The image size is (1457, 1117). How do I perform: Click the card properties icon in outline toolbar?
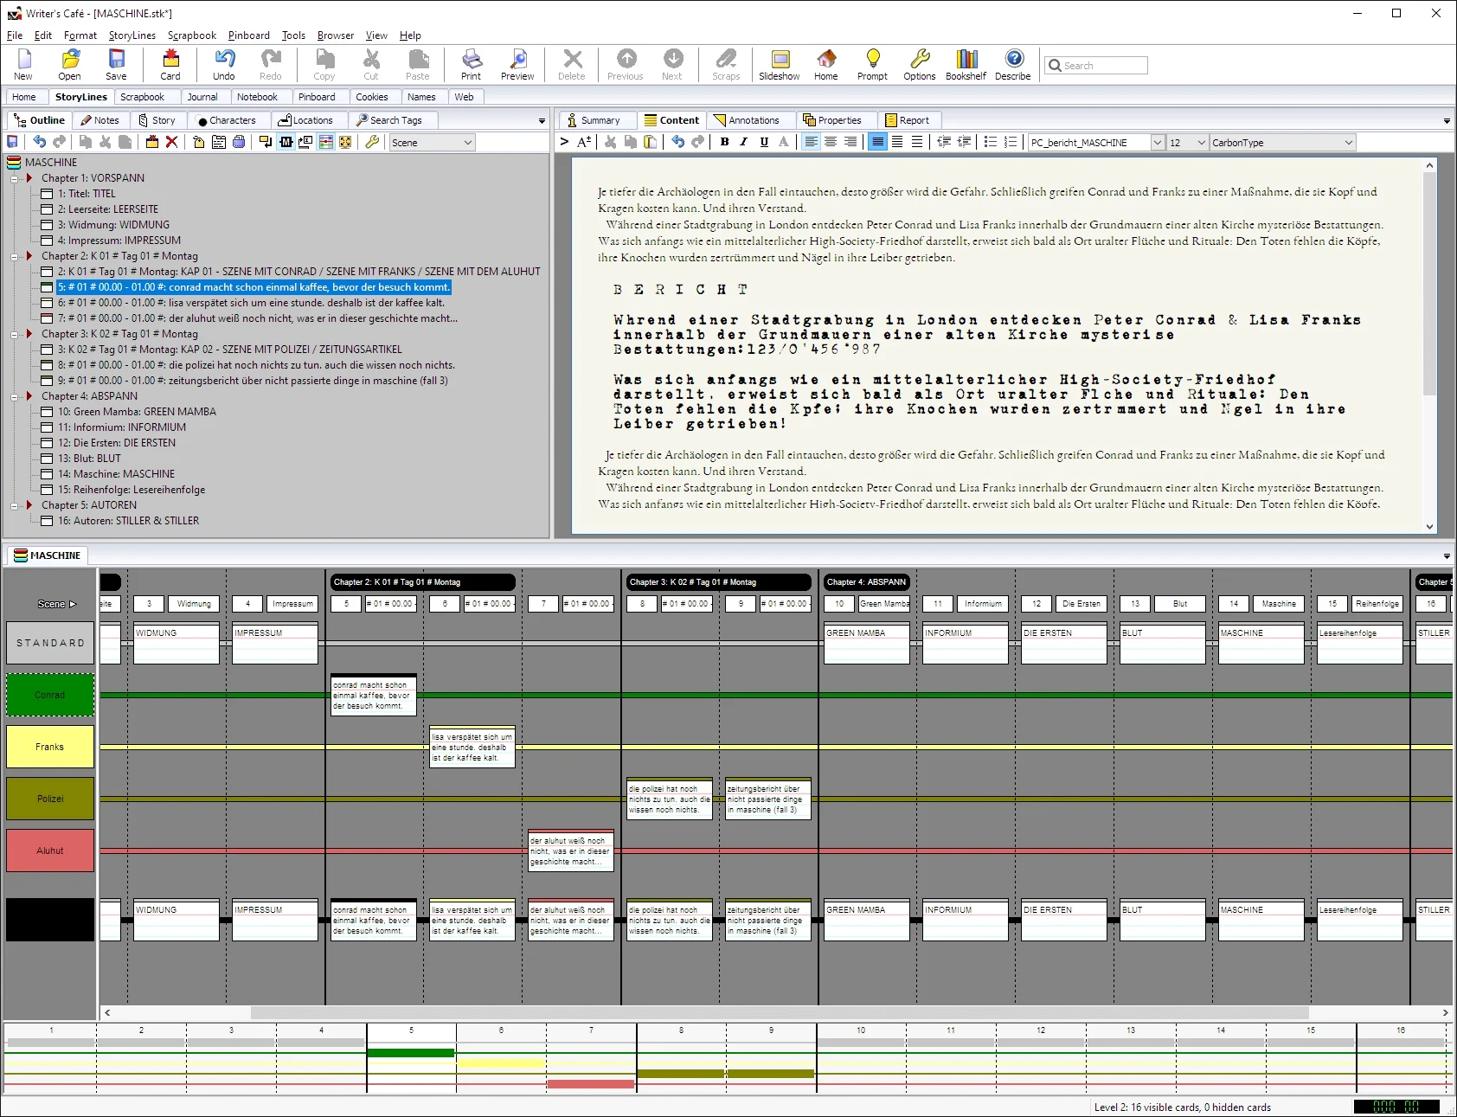[219, 142]
